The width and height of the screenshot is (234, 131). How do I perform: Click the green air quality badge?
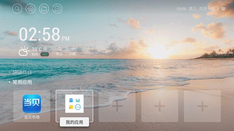(45, 54)
